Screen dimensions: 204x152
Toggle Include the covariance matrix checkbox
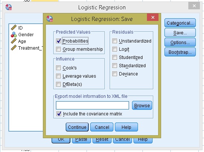point(59,114)
